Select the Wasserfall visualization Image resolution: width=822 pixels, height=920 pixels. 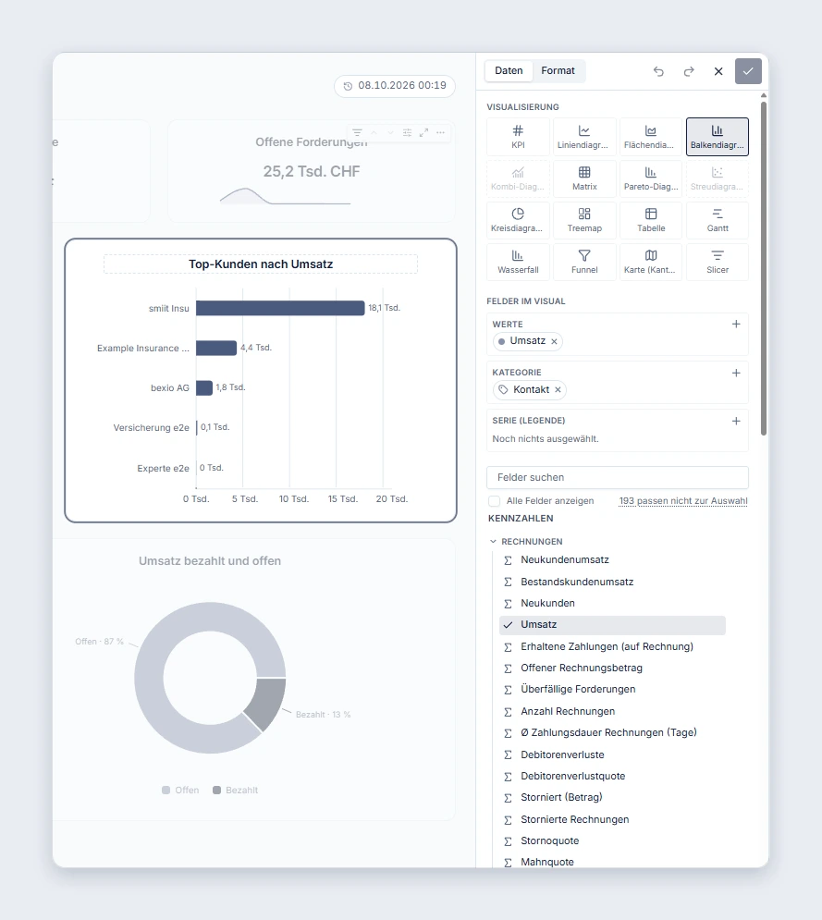click(518, 262)
